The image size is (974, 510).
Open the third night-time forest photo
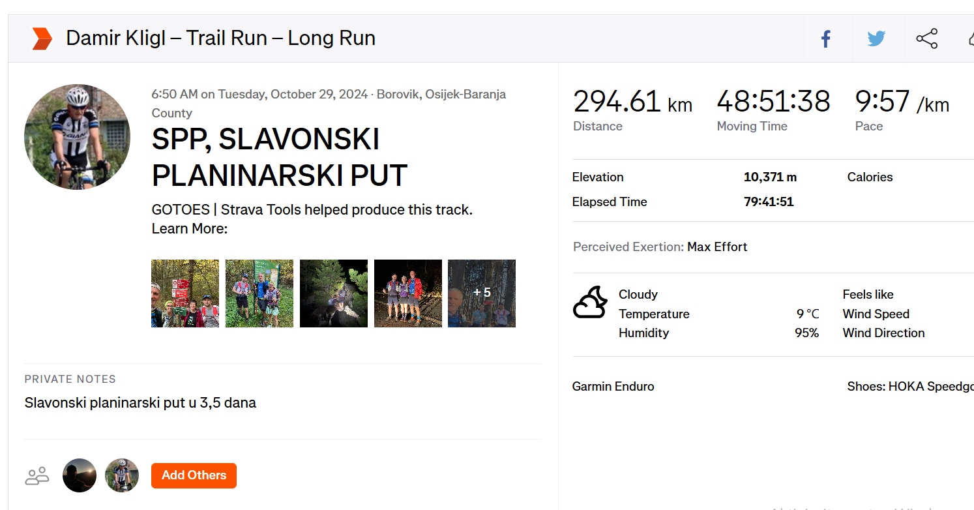pos(334,293)
